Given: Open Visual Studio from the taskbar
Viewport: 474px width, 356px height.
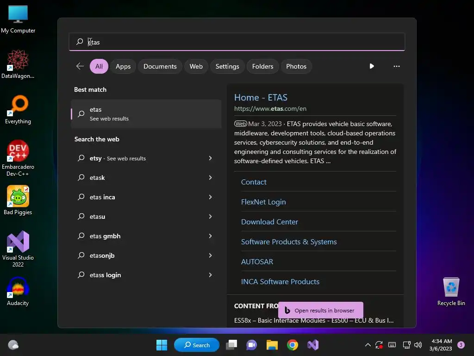Looking at the screenshot, I should click(x=313, y=345).
